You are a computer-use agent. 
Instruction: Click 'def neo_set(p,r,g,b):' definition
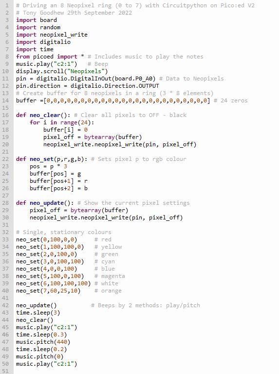coord(52,159)
